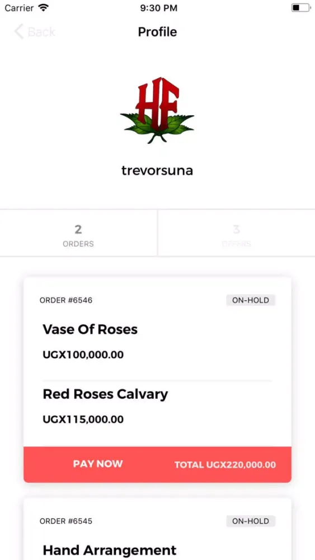Select the Hand Arrangement item
Viewport: 315px width, 560px height.
110,550
